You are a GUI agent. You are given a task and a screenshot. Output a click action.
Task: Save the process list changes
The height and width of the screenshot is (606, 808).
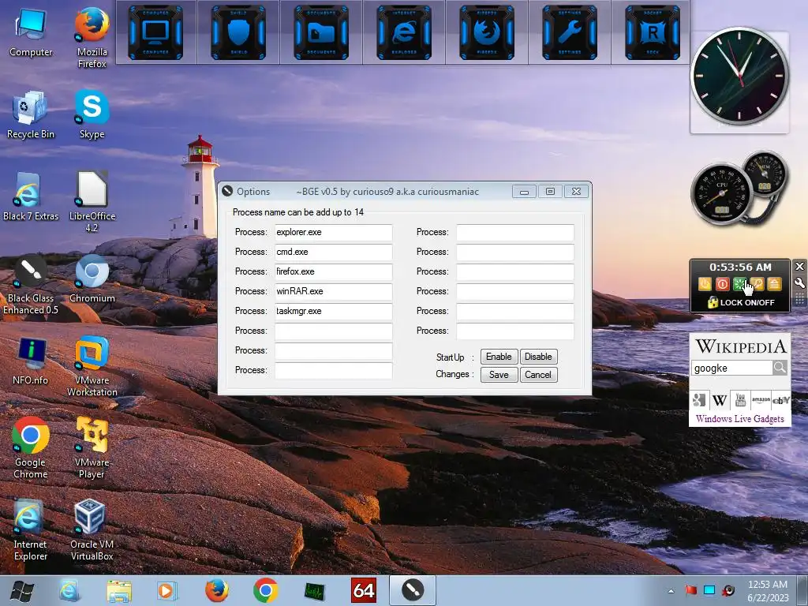pos(499,375)
